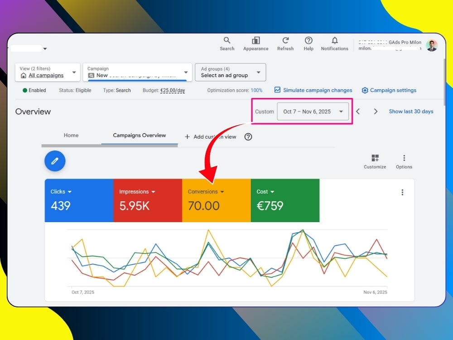Open the account profile avatar
This screenshot has height=340, width=453.
432,45
